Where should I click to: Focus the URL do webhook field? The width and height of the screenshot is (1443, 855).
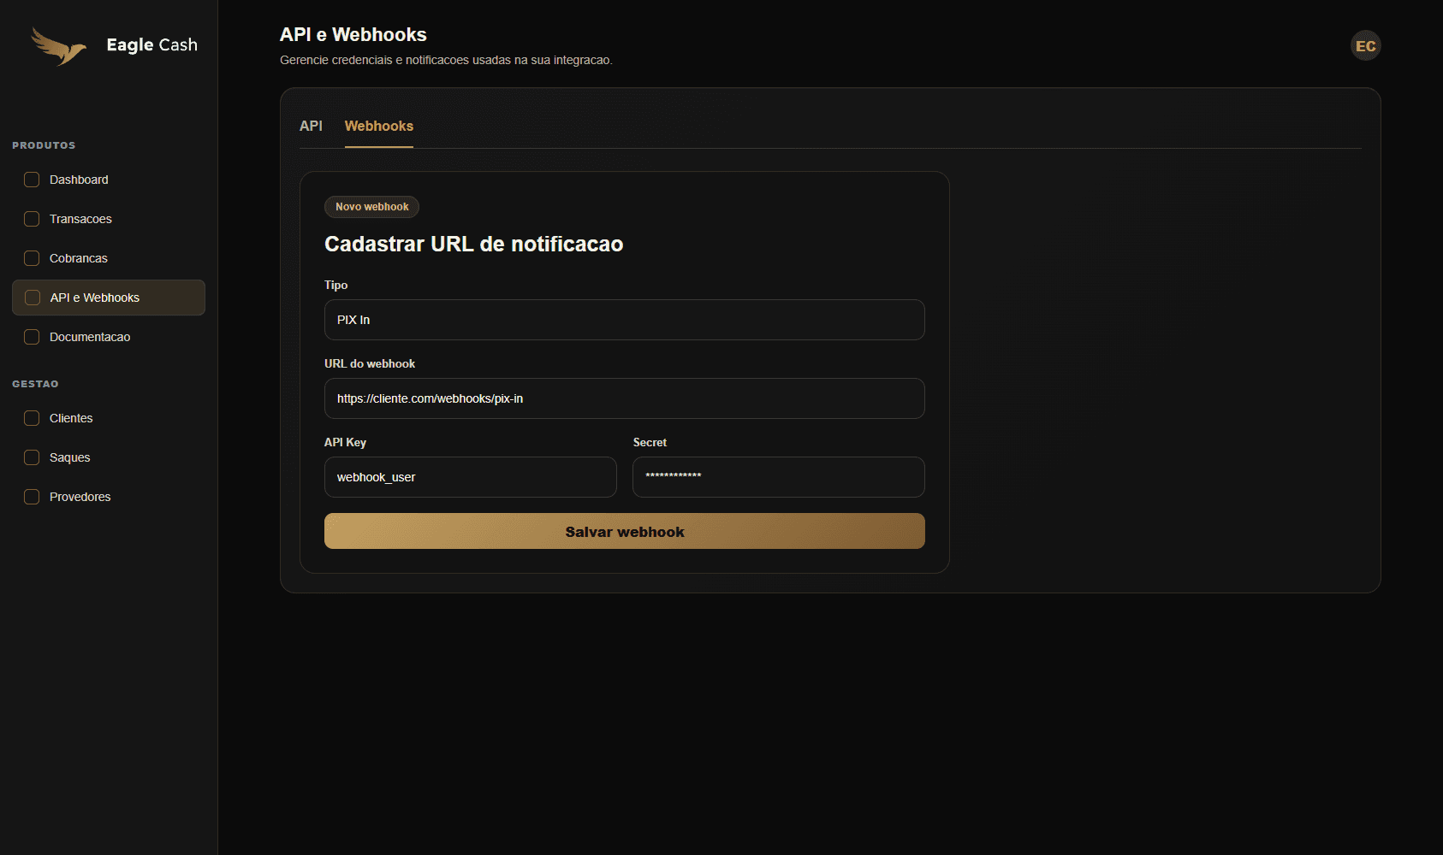[x=625, y=398]
